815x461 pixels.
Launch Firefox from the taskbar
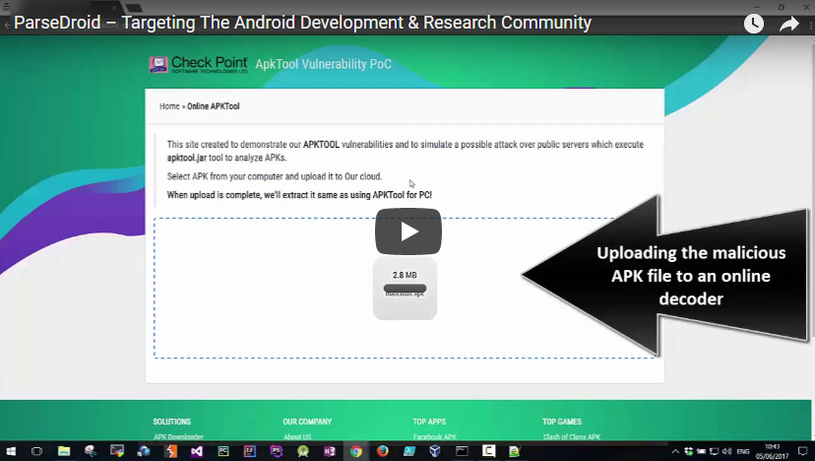[383, 451]
